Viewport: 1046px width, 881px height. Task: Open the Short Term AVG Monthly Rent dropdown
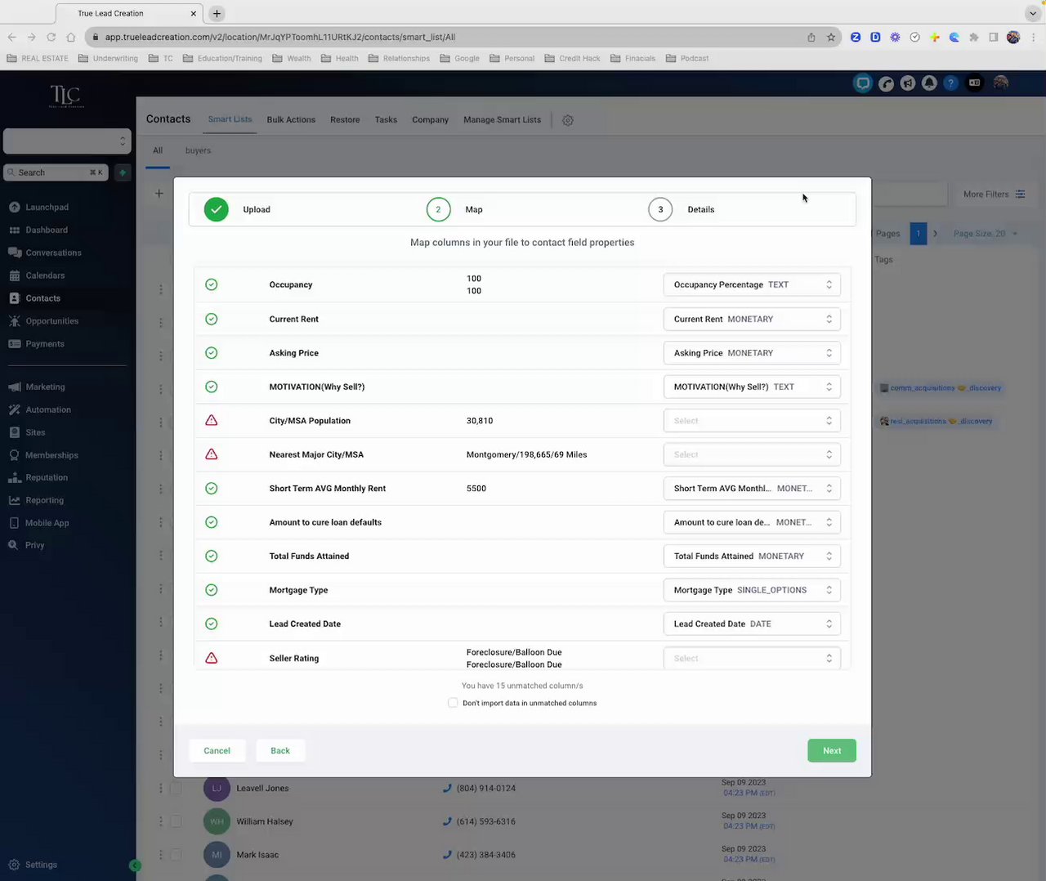click(x=752, y=489)
